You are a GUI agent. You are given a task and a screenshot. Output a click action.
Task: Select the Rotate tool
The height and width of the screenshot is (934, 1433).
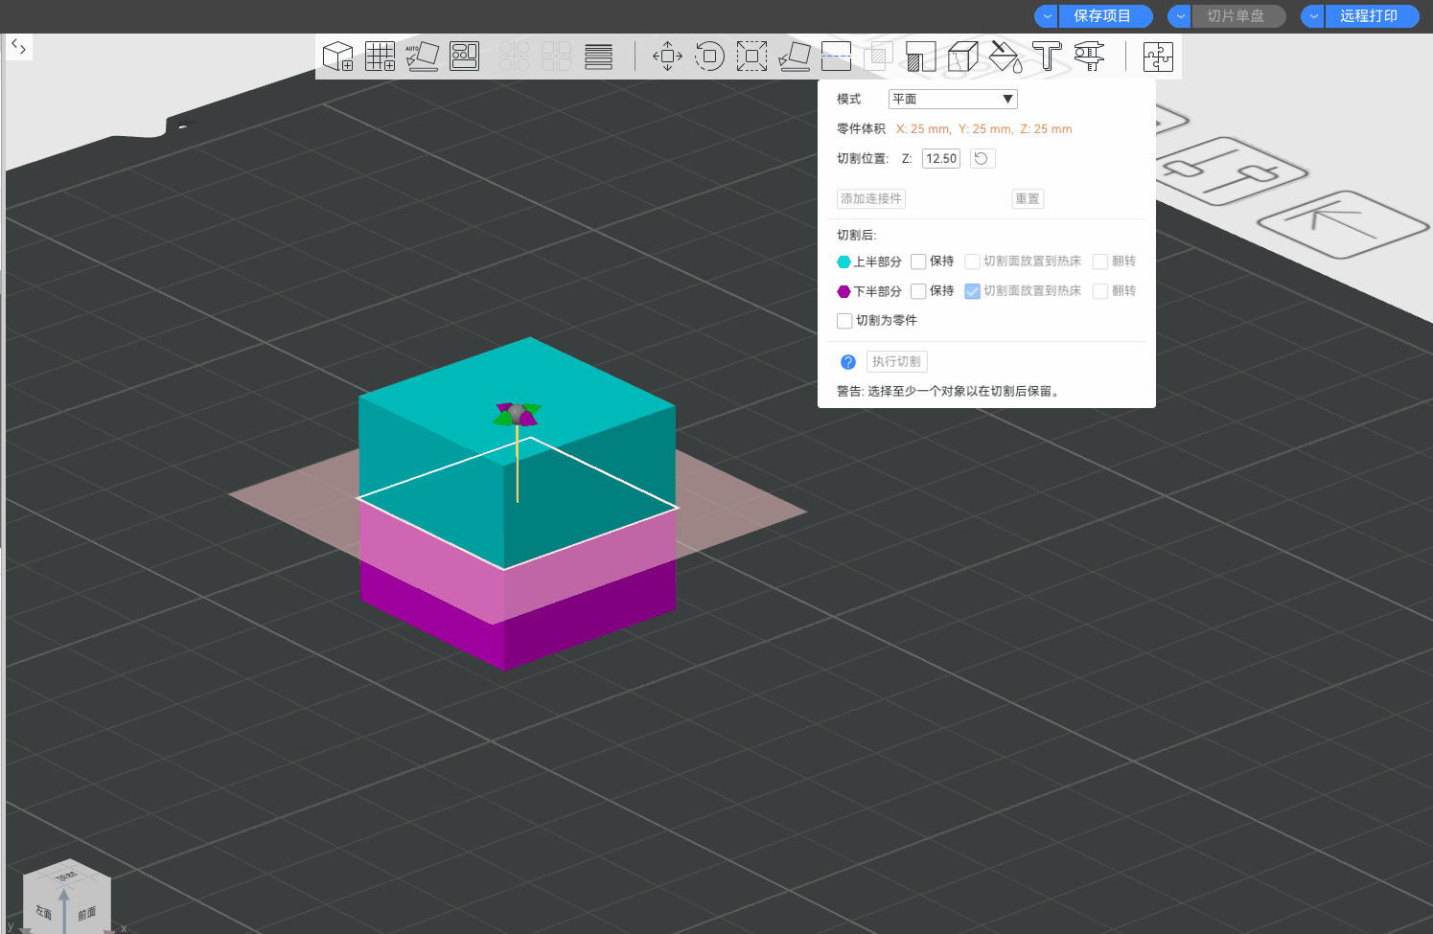709,57
